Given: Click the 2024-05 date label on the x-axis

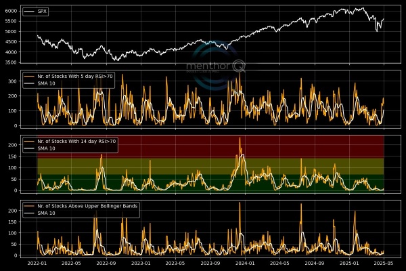Looking at the screenshot, I should (x=279, y=264).
